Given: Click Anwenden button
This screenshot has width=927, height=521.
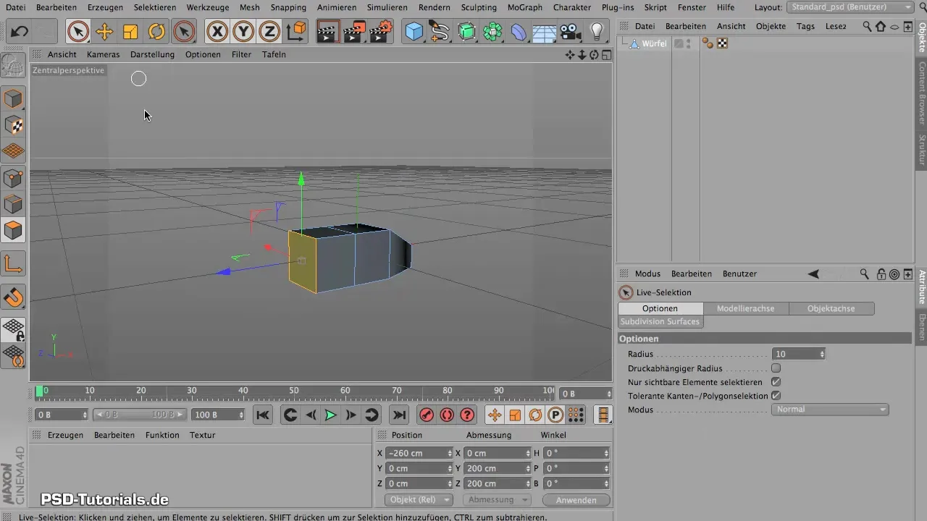Looking at the screenshot, I should [x=576, y=500].
